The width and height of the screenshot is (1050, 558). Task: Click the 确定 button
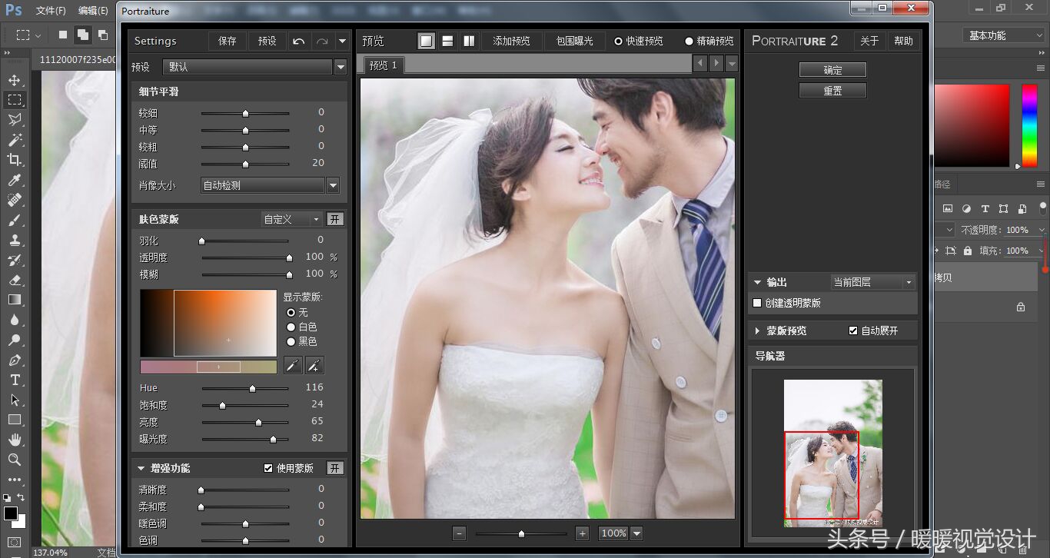click(832, 70)
